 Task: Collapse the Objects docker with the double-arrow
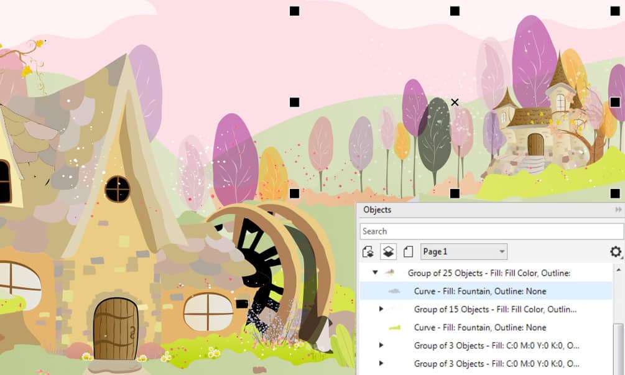point(618,210)
